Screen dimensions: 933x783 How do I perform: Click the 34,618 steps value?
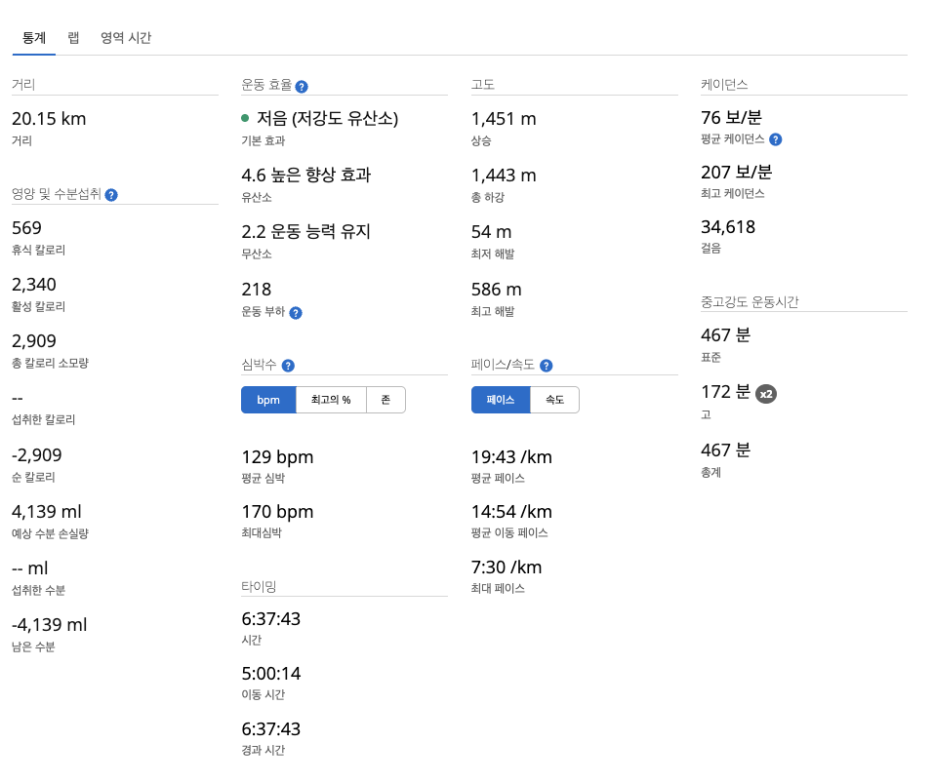pos(728,227)
